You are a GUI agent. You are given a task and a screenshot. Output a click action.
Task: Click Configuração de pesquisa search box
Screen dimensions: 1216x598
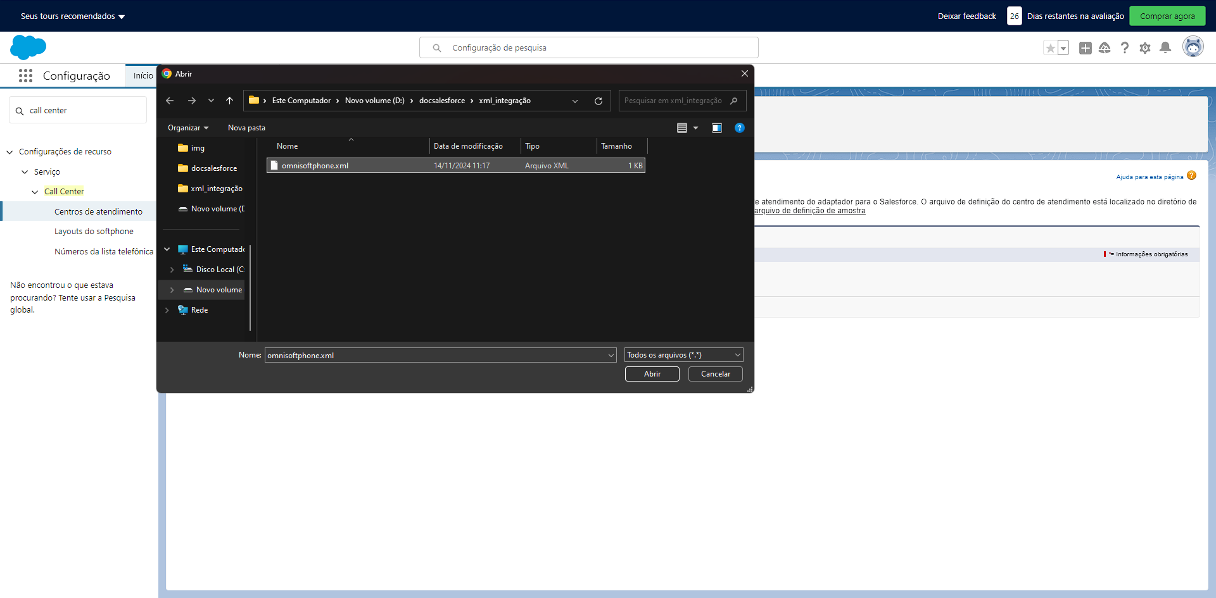(589, 47)
